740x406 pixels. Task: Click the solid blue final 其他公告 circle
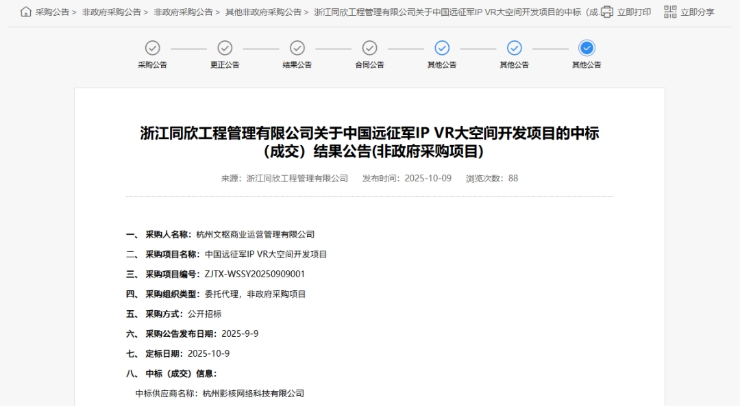[587, 49]
